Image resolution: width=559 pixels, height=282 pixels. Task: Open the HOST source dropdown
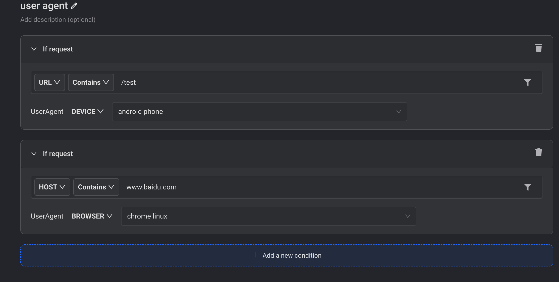click(52, 187)
